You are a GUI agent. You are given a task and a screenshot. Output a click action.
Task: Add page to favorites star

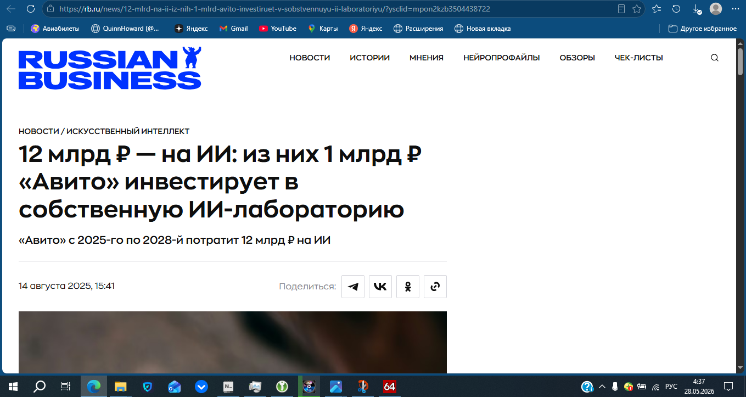tap(637, 9)
